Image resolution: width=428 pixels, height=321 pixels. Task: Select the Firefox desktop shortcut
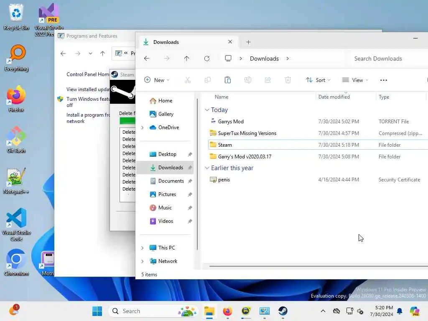(x=16, y=99)
